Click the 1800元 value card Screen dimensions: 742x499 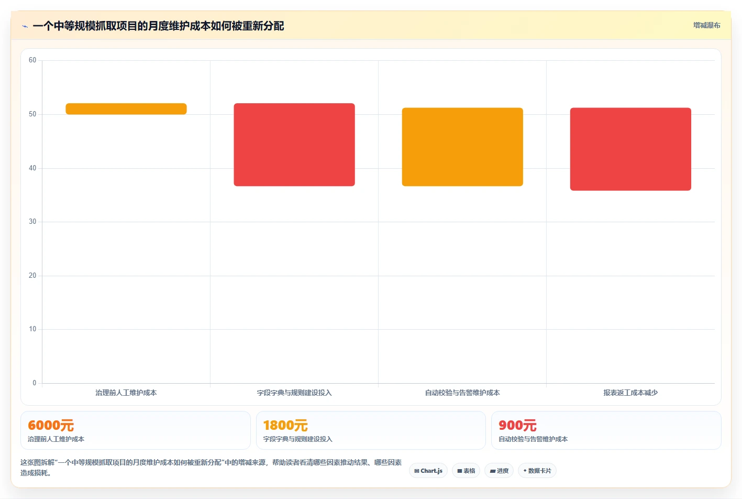click(x=371, y=430)
